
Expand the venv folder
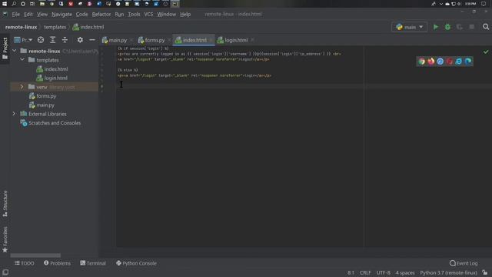pyautogui.click(x=22, y=87)
